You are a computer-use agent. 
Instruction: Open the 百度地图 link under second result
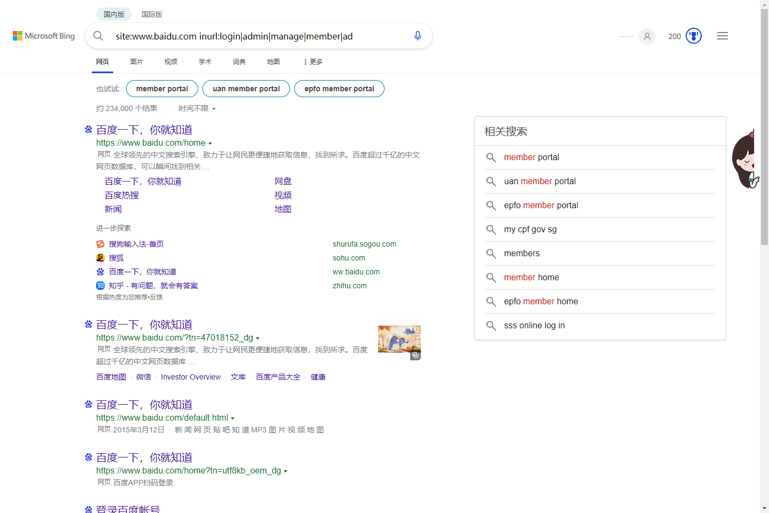(111, 377)
